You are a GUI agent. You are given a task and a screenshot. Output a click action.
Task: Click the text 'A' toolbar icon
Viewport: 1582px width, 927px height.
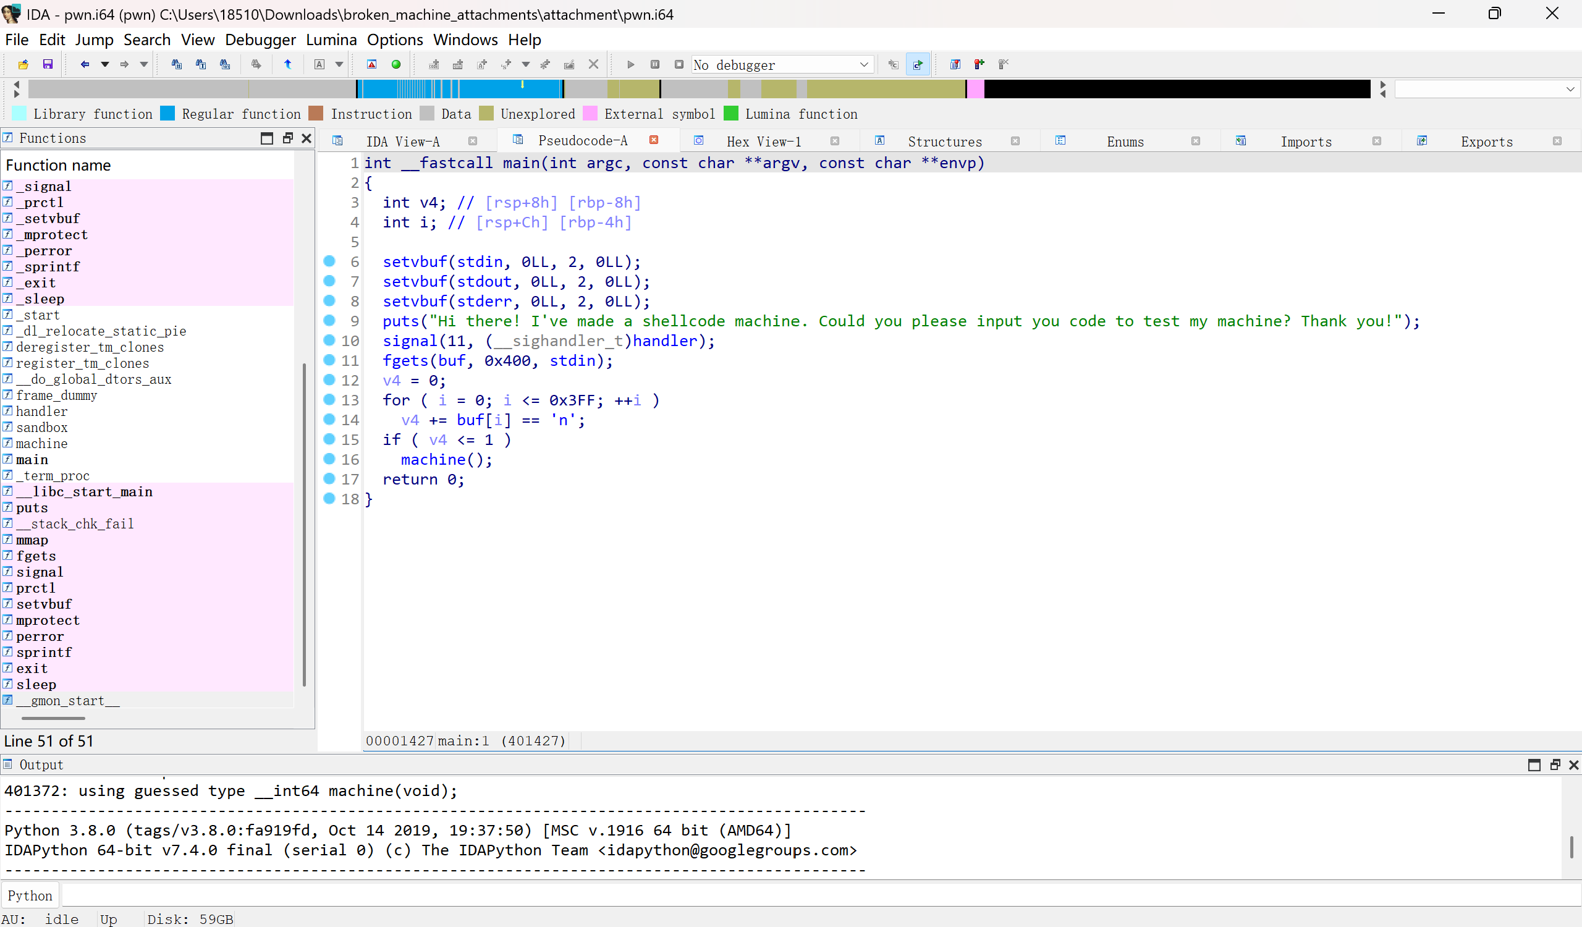coord(319,65)
